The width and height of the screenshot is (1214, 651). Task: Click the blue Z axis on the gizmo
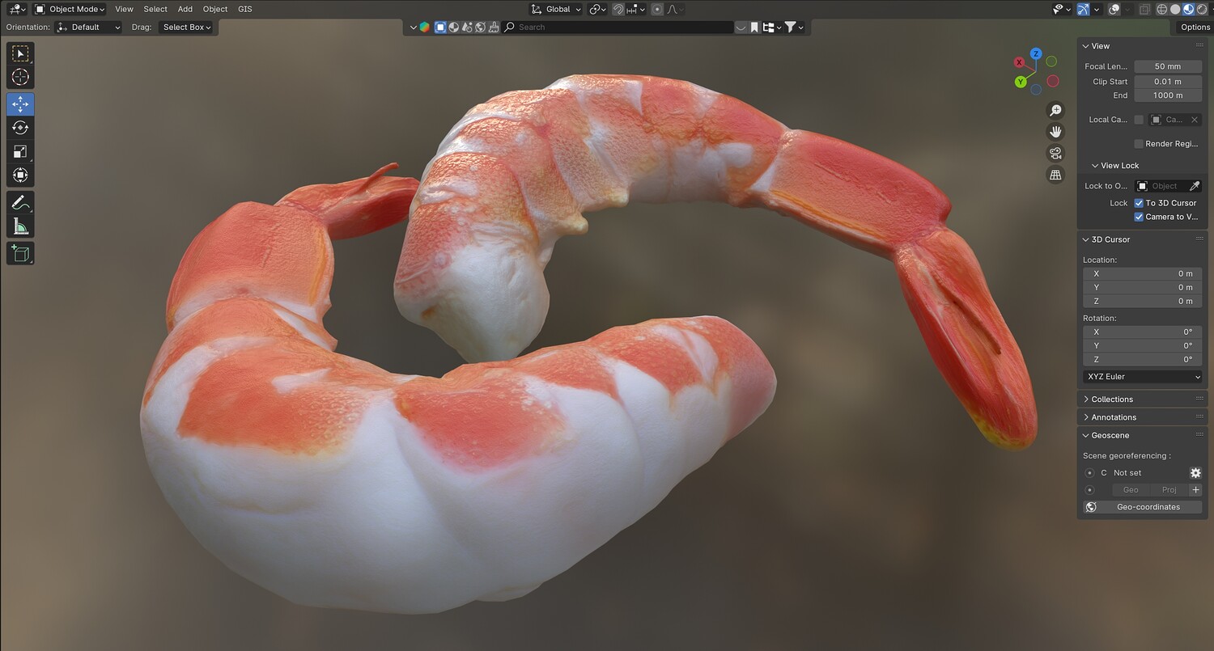tap(1036, 54)
